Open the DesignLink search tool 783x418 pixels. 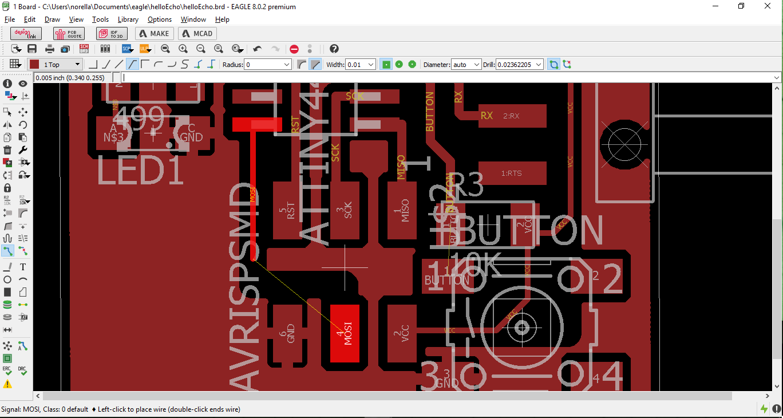click(26, 34)
